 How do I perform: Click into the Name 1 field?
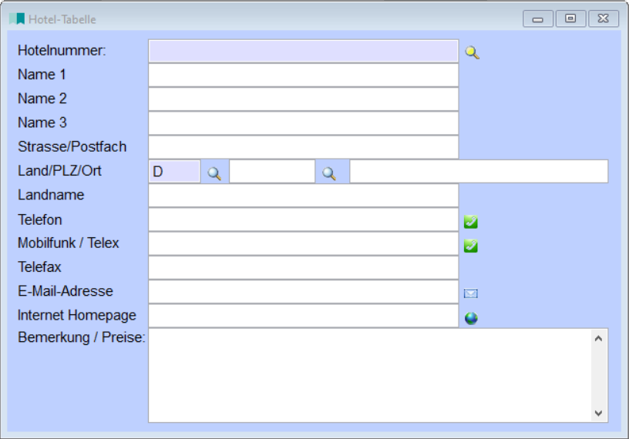click(303, 75)
